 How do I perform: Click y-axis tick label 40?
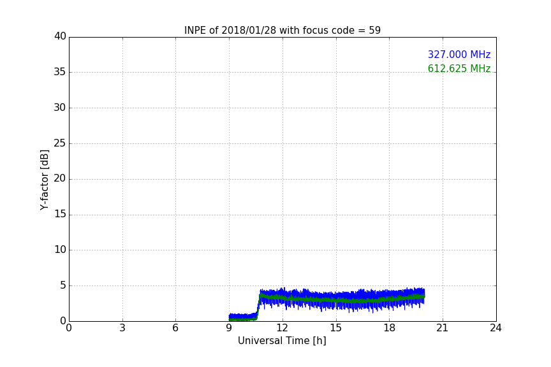coord(60,36)
